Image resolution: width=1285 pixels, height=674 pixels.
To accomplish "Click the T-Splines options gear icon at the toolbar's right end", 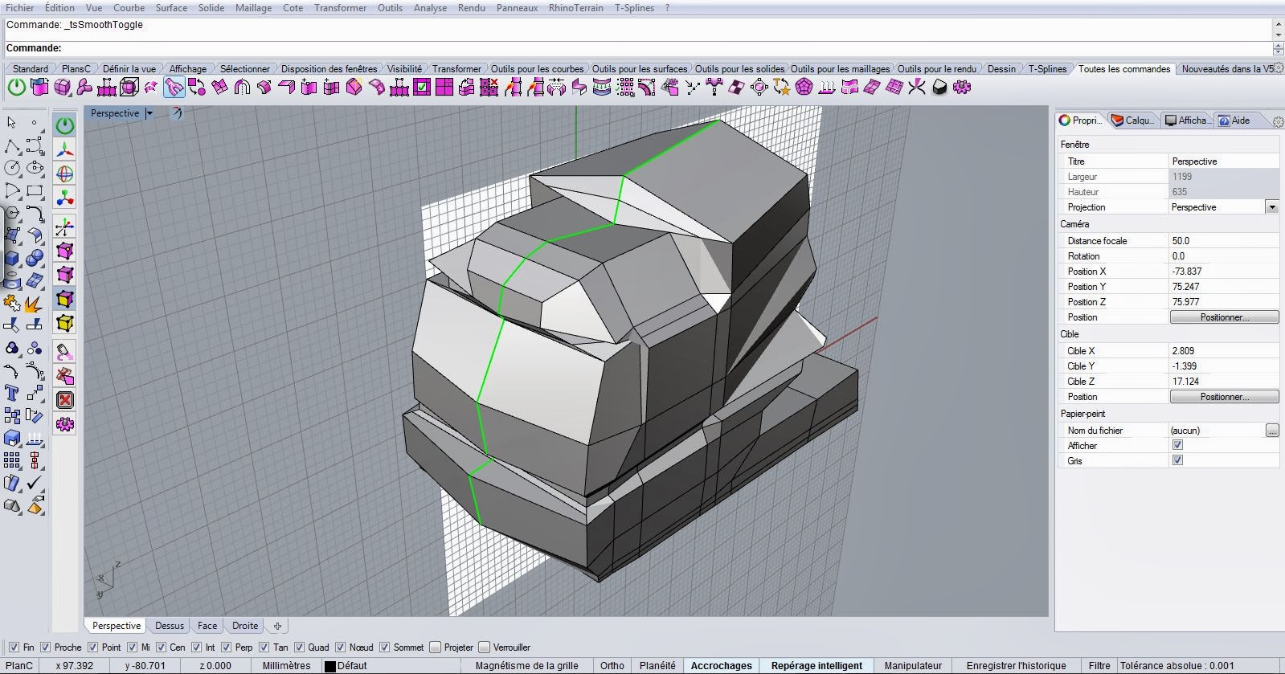I will pos(961,88).
